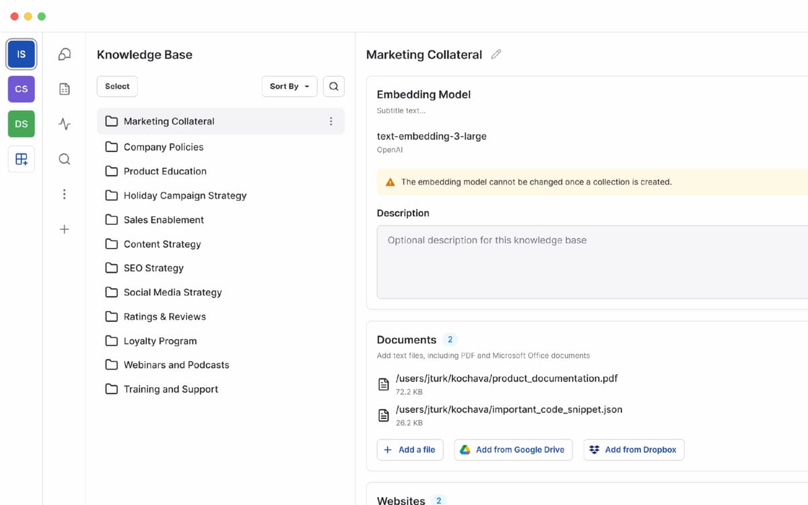The width and height of the screenshot is (808, 505).
Task: Open the documents list icon in sidebar
Action: tap(65, 89)
